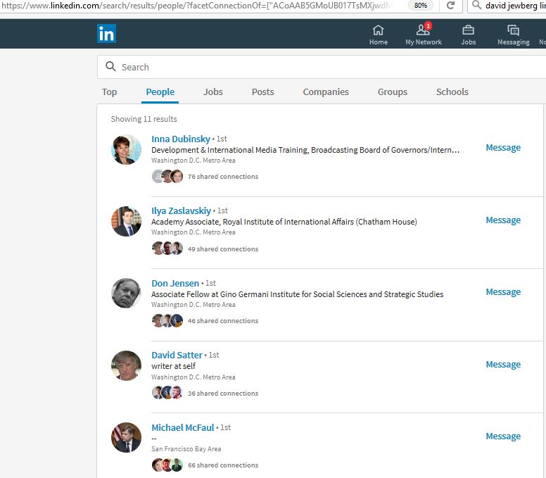
Task: Message Ilya Zaslavskiy
Action: [x=503, y=220]
